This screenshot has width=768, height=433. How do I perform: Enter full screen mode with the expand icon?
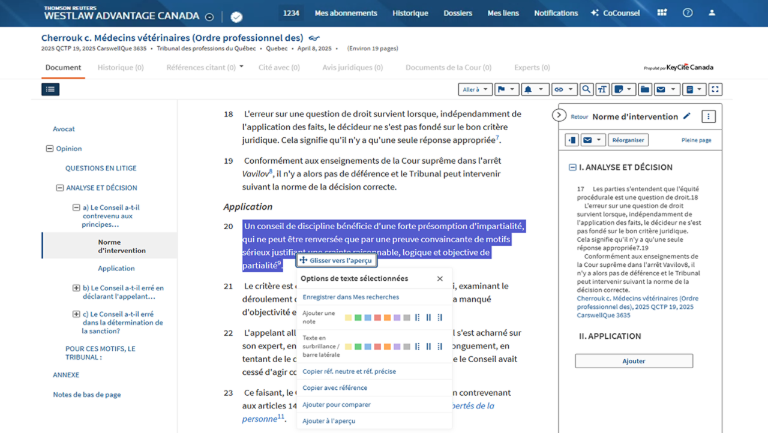(715, 89)
